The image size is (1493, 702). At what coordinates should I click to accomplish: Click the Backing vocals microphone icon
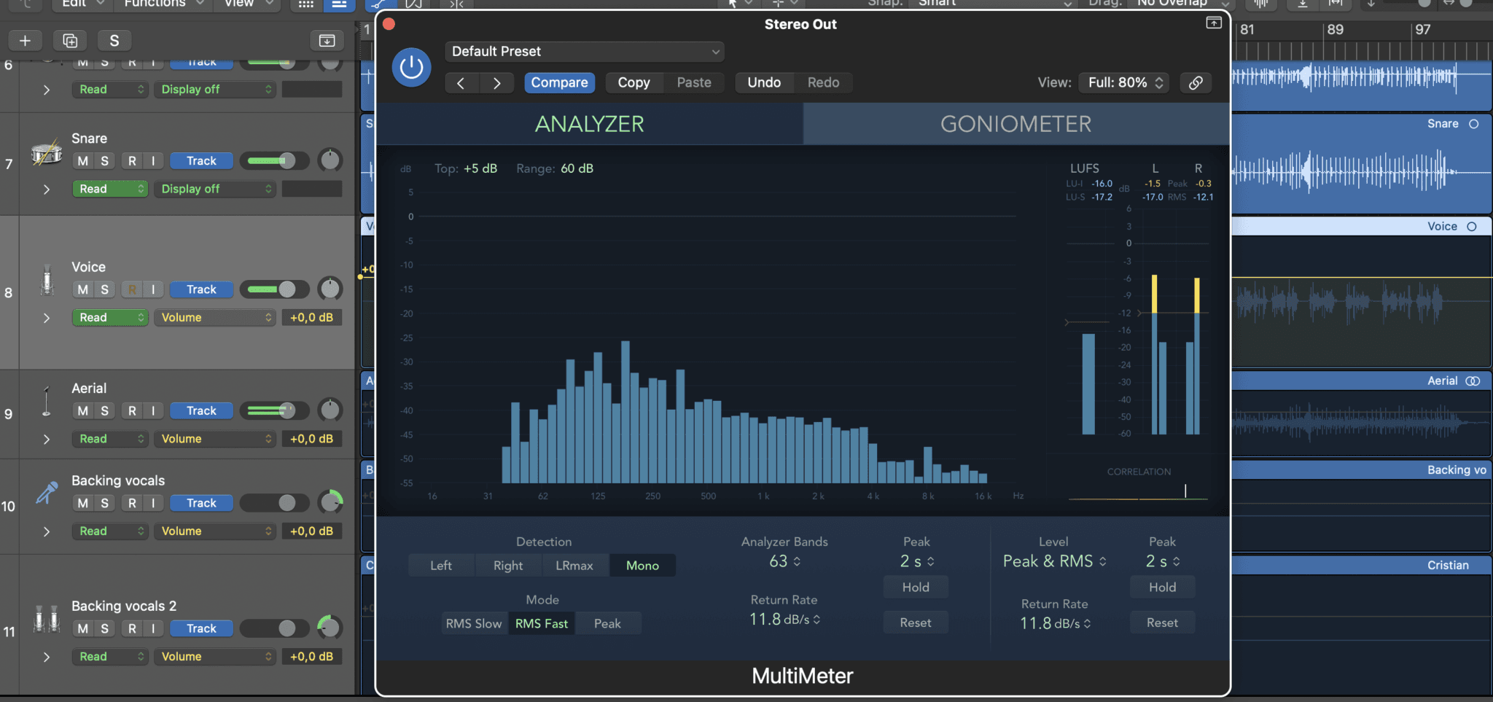(x=46, y=494)
